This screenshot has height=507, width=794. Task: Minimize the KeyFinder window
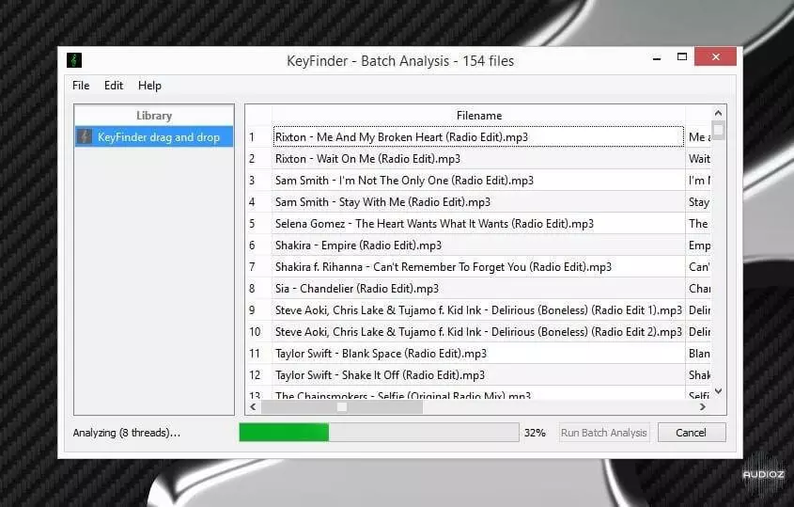tap(660, 58)
